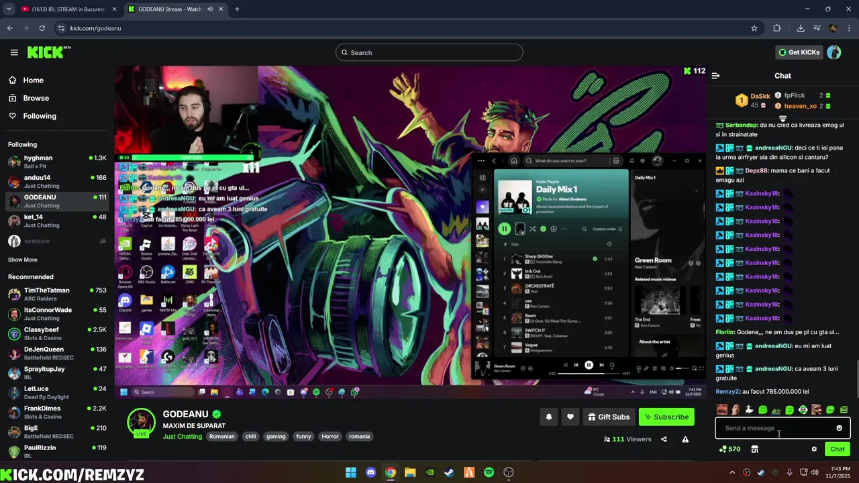The image size is (859, 483).
Task: Expand the pinned leaderboard handle in chat
Action: [782, 119]
